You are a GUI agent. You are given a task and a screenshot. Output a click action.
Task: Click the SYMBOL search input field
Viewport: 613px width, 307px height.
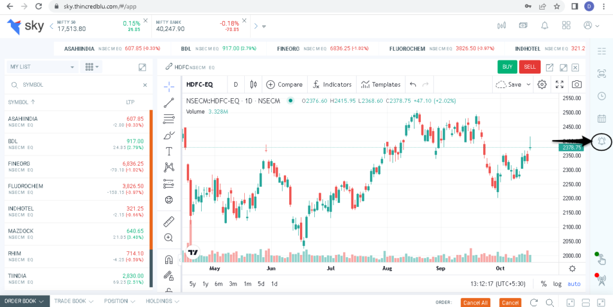78,85
